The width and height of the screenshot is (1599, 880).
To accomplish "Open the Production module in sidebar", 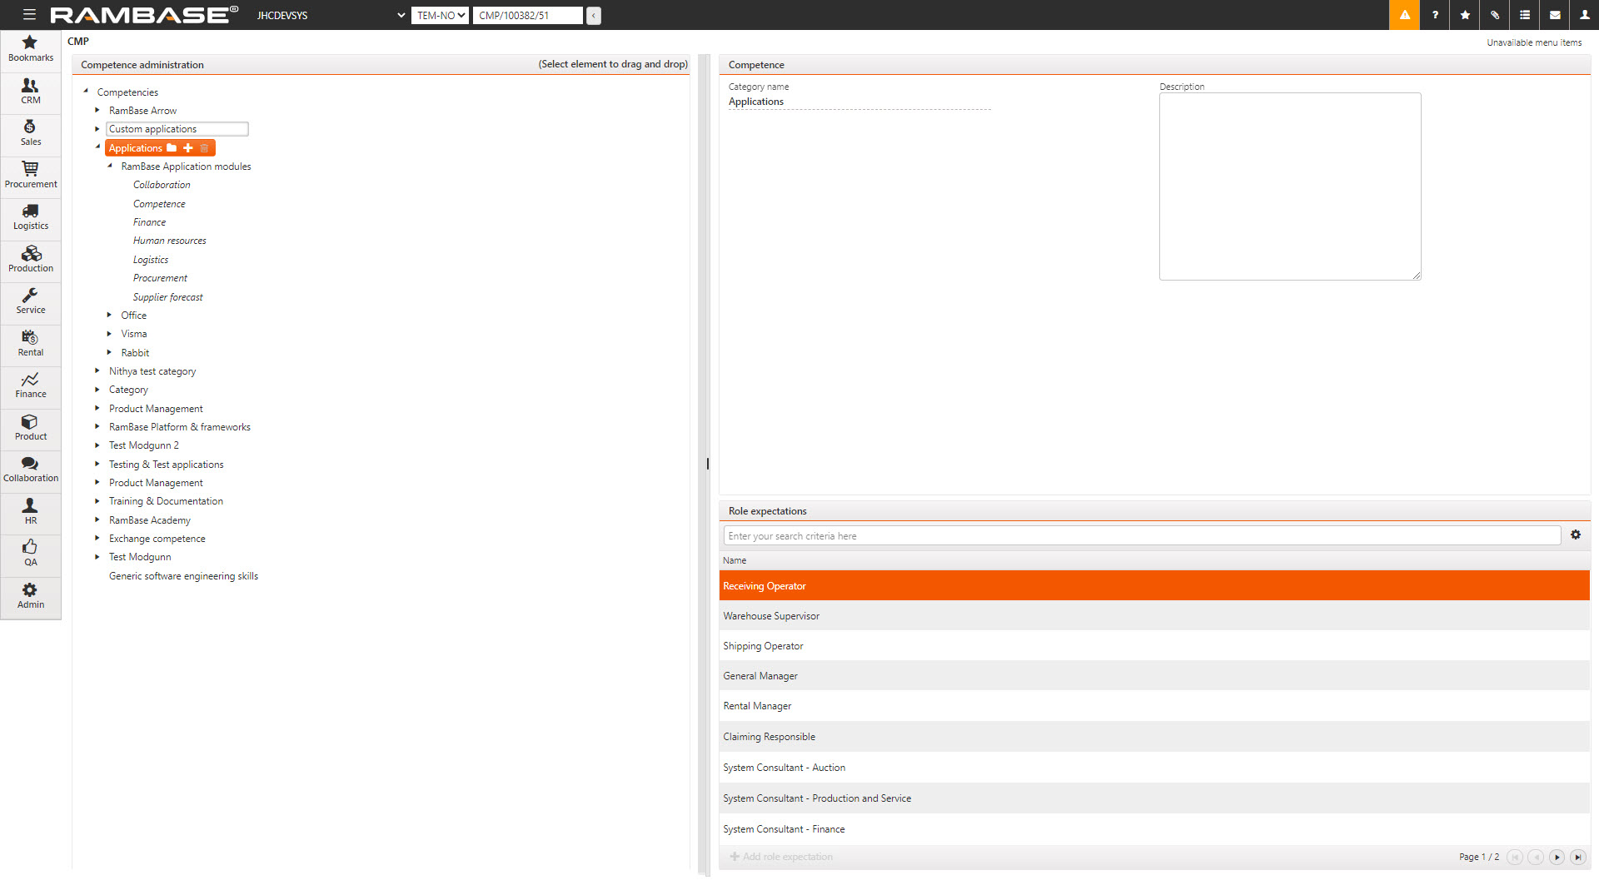I will [31, 259].
